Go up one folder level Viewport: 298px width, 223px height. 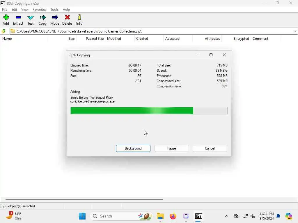(x=4, y=31)
